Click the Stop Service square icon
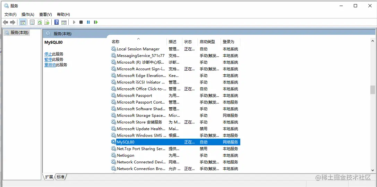 (81, 22)
